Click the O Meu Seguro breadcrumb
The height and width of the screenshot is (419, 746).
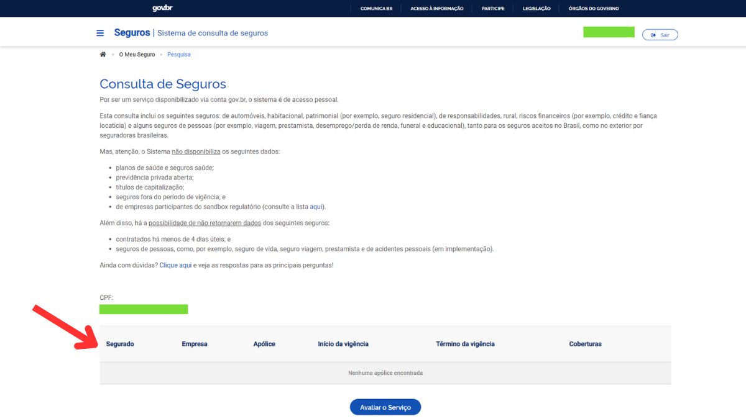[x=137, y=55]
